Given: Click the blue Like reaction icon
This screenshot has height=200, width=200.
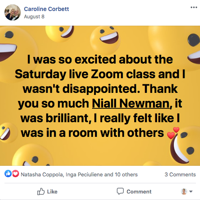Looking at the screenshot, I should coord(8,174).
